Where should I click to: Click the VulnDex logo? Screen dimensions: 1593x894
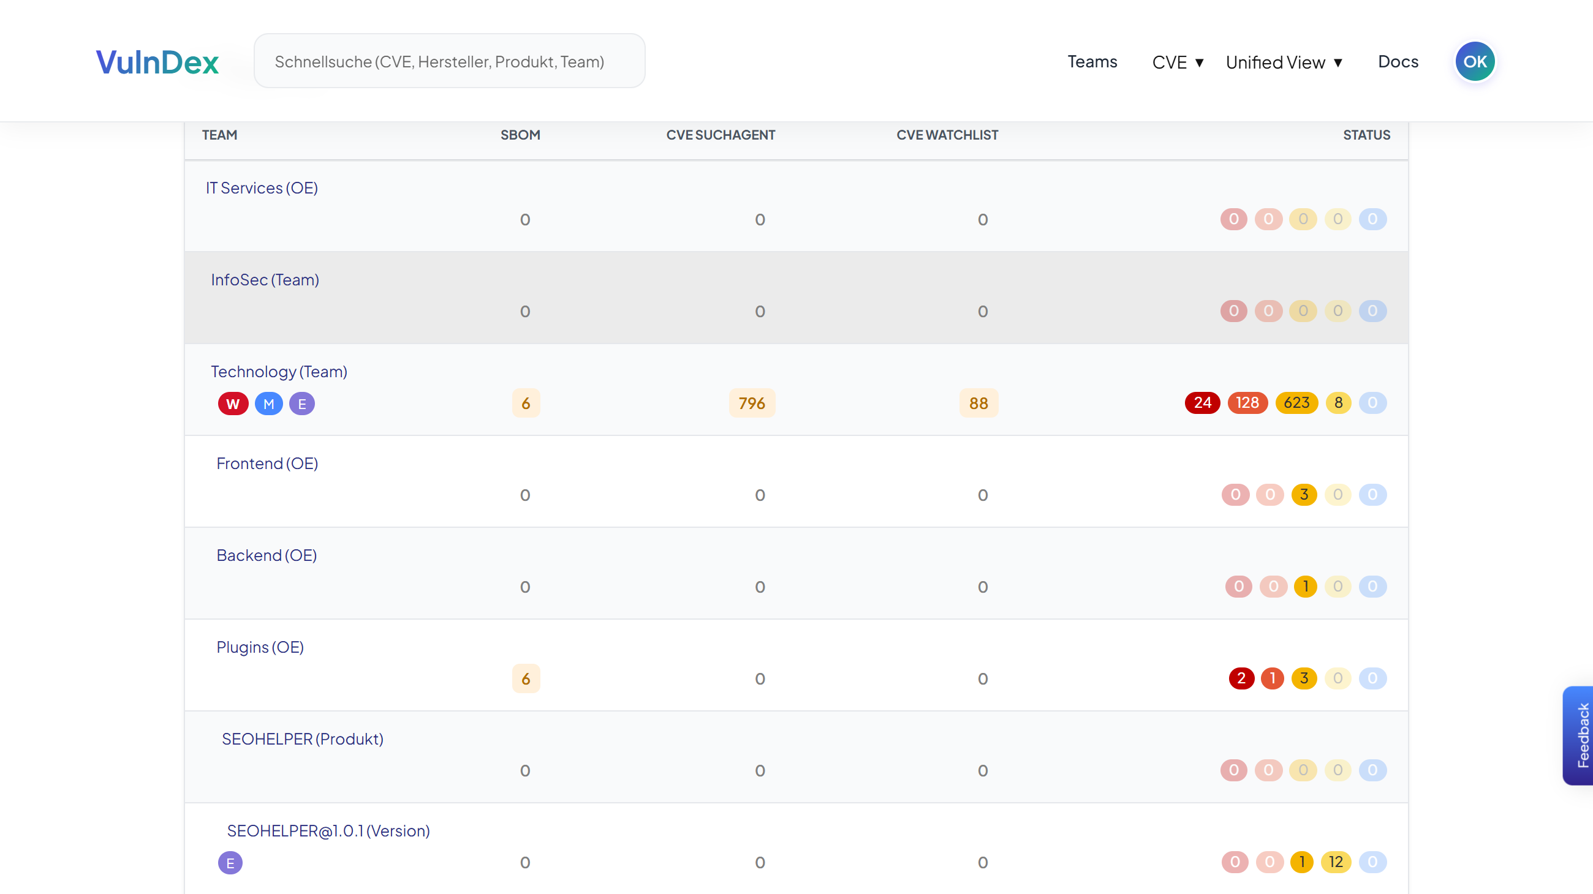click(x=156, y=61)
